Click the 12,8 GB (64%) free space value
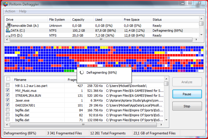Viewport: 208px width, 139px height. [x=134, y=35]
